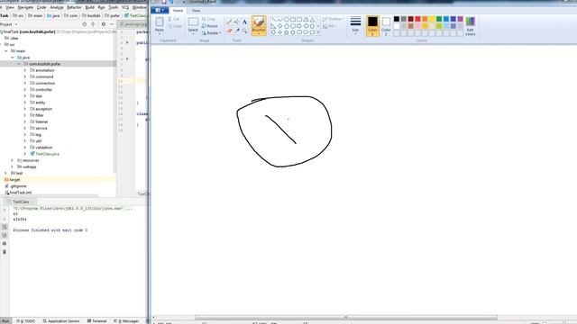
Task: Open the TestClass run tab
Action: 21,202
